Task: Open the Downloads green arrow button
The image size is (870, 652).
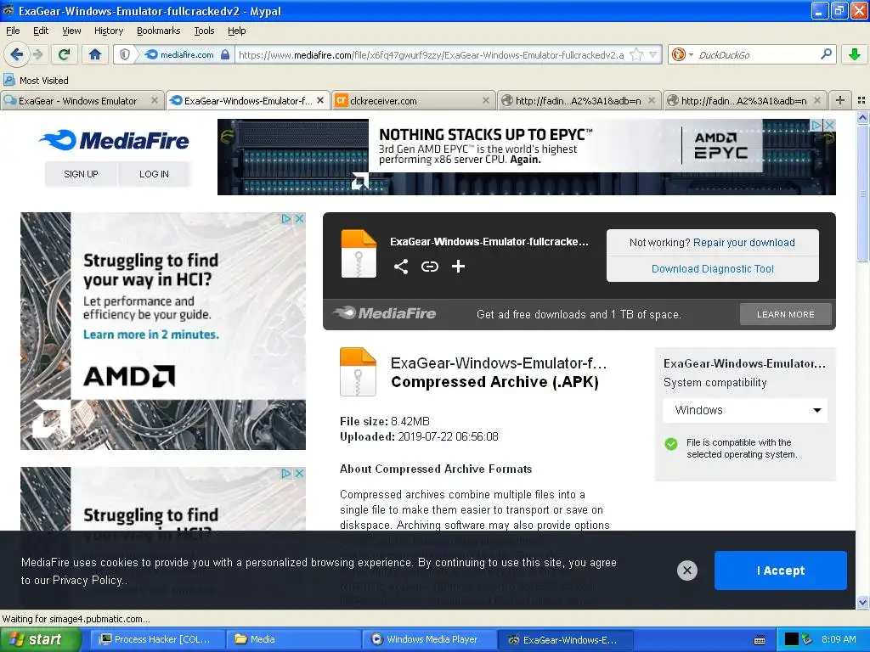Action: [x=855, y=54]
